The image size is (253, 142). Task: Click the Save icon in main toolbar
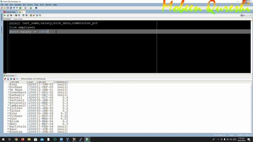coord(8,8)
